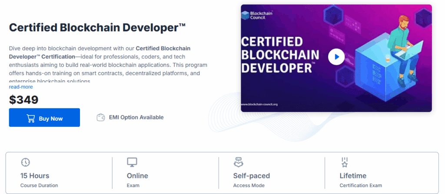Select the EMI Option Available text
This screenshot has height=194, width=445.
point(136,118)
